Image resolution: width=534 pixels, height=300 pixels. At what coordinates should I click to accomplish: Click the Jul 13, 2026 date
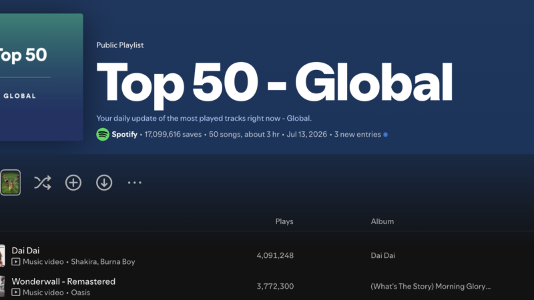(306, 135)
